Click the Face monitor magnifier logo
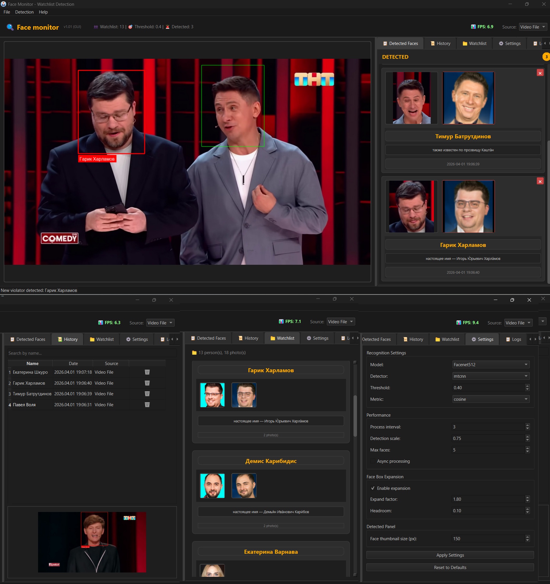Screen dimensions: 550x584 10,27
